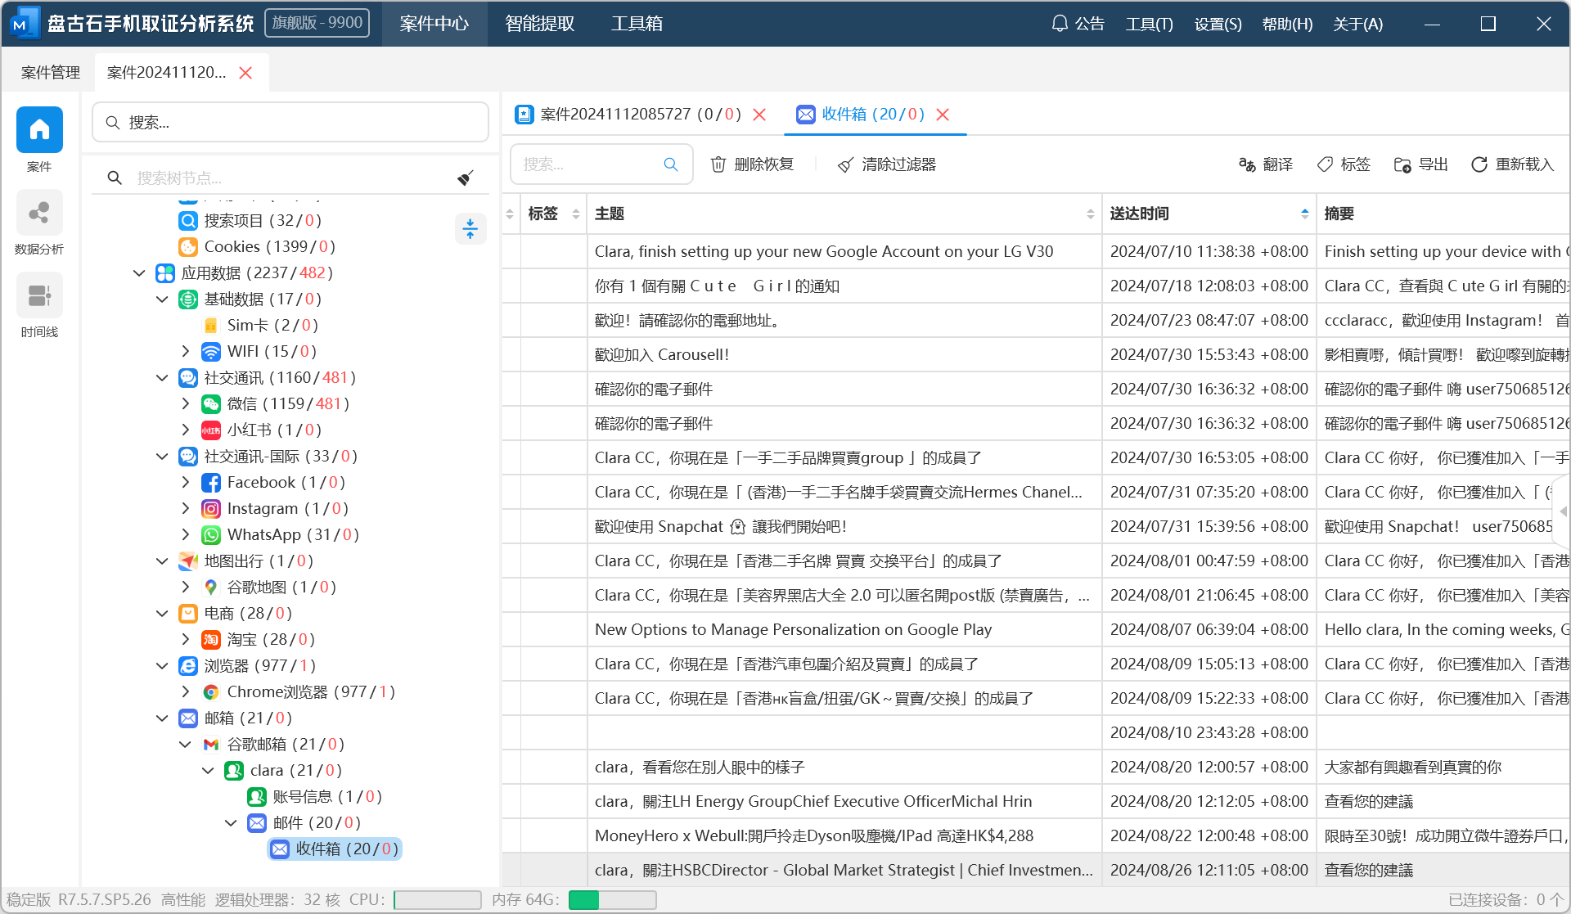The height and width of the screenshot is (914, 1571).
Task: Open the 时间线 sidebar icon
Action: tap(39, 295)
